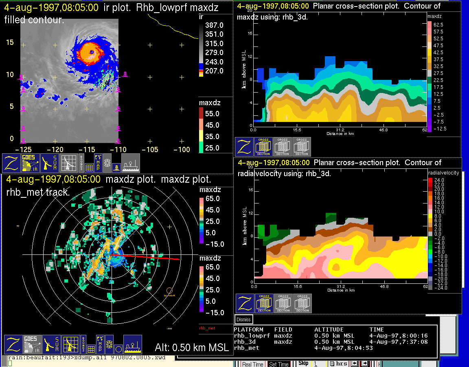469x367 pixels.
Task: Click the GOES IR satellite icon in top-left toolbar
Action: click(31, 162)
